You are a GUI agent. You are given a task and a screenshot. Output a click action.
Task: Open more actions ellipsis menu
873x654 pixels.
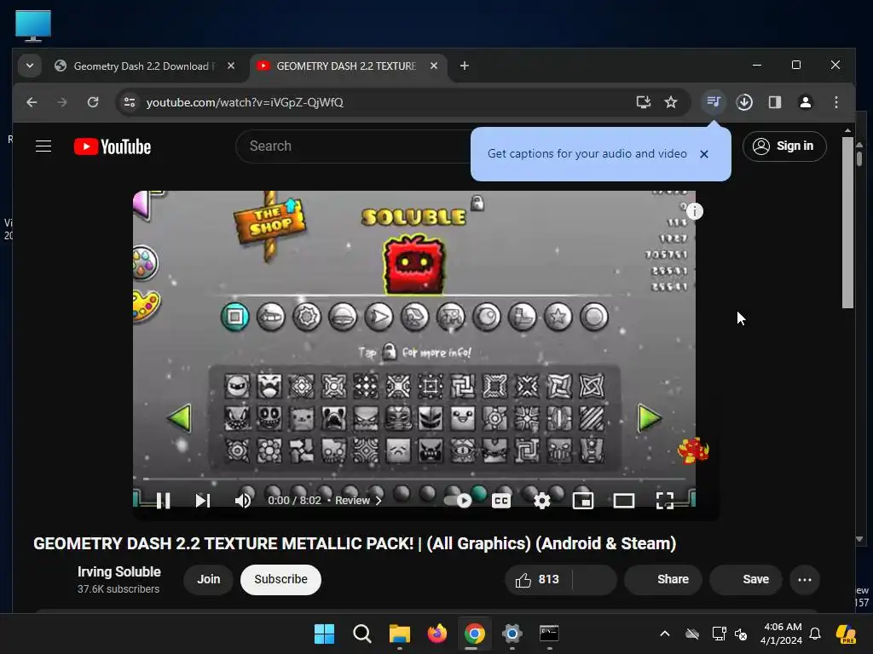[x=805, y=579]
